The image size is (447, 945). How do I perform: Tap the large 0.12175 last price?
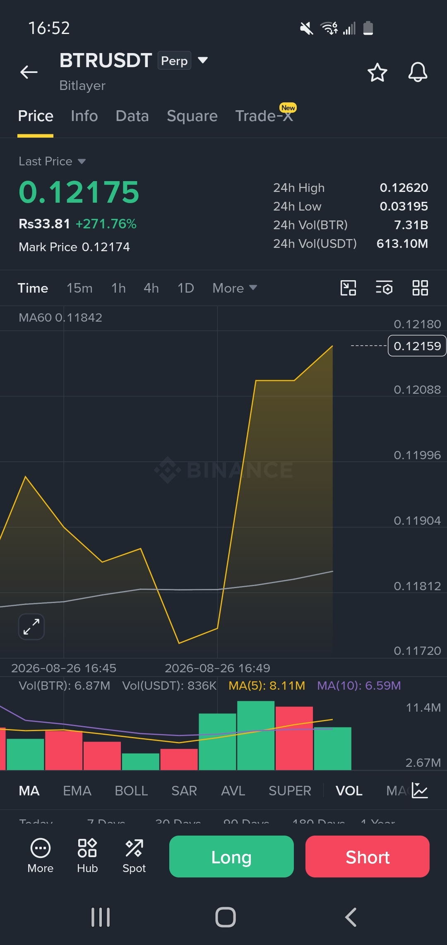coord(79,192)
